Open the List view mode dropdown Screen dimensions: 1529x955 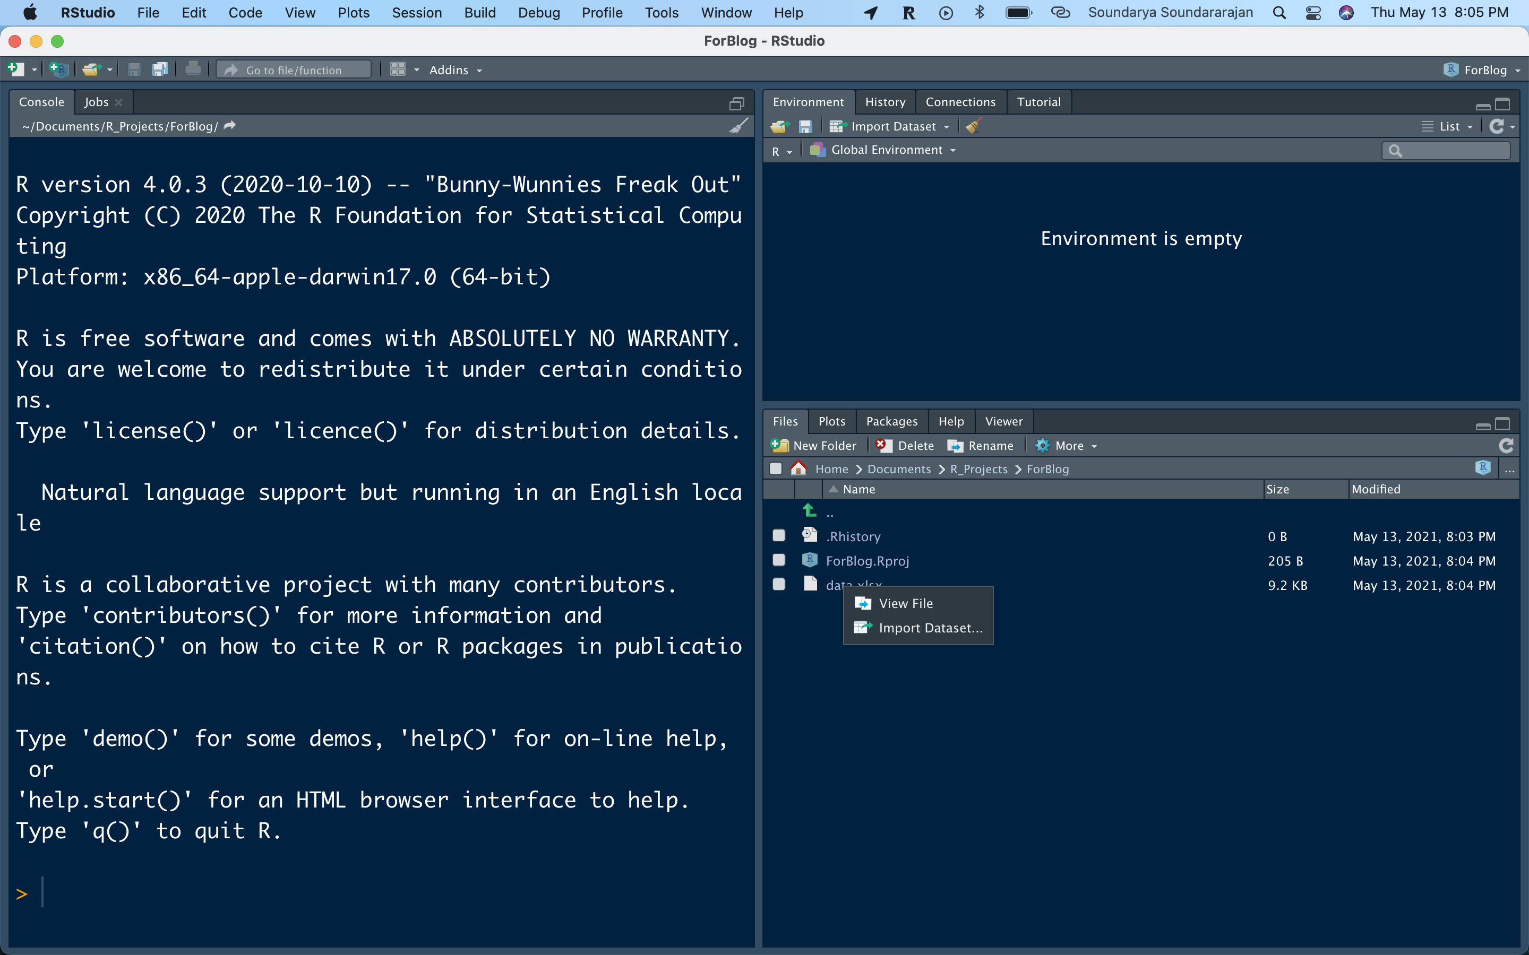click(1447, 126)
